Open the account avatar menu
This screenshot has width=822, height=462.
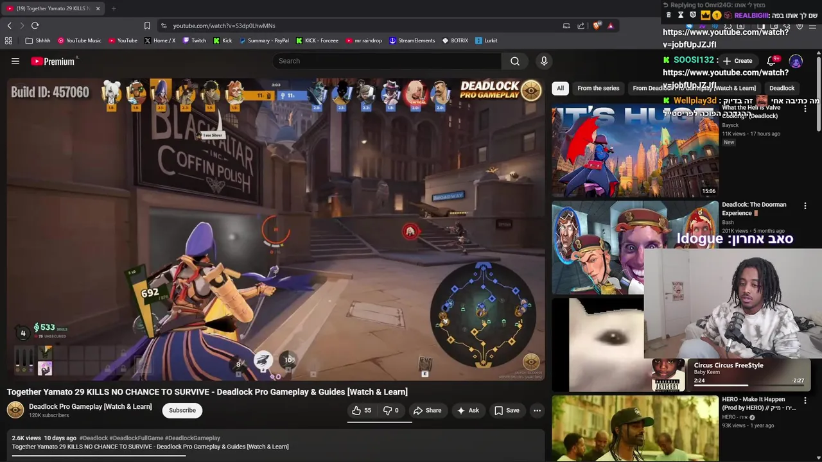796,61
